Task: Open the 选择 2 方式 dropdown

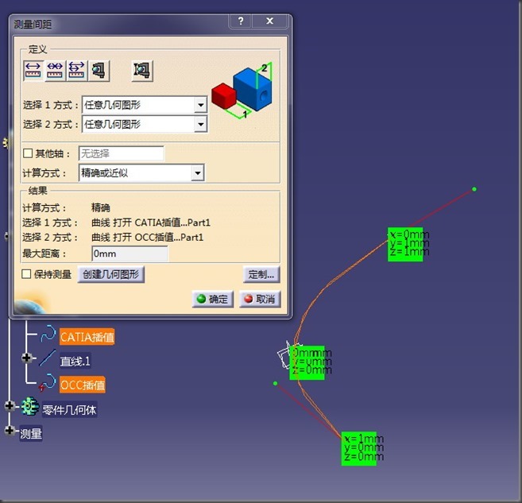Action: pyautogui.click(x=200, y=125)
